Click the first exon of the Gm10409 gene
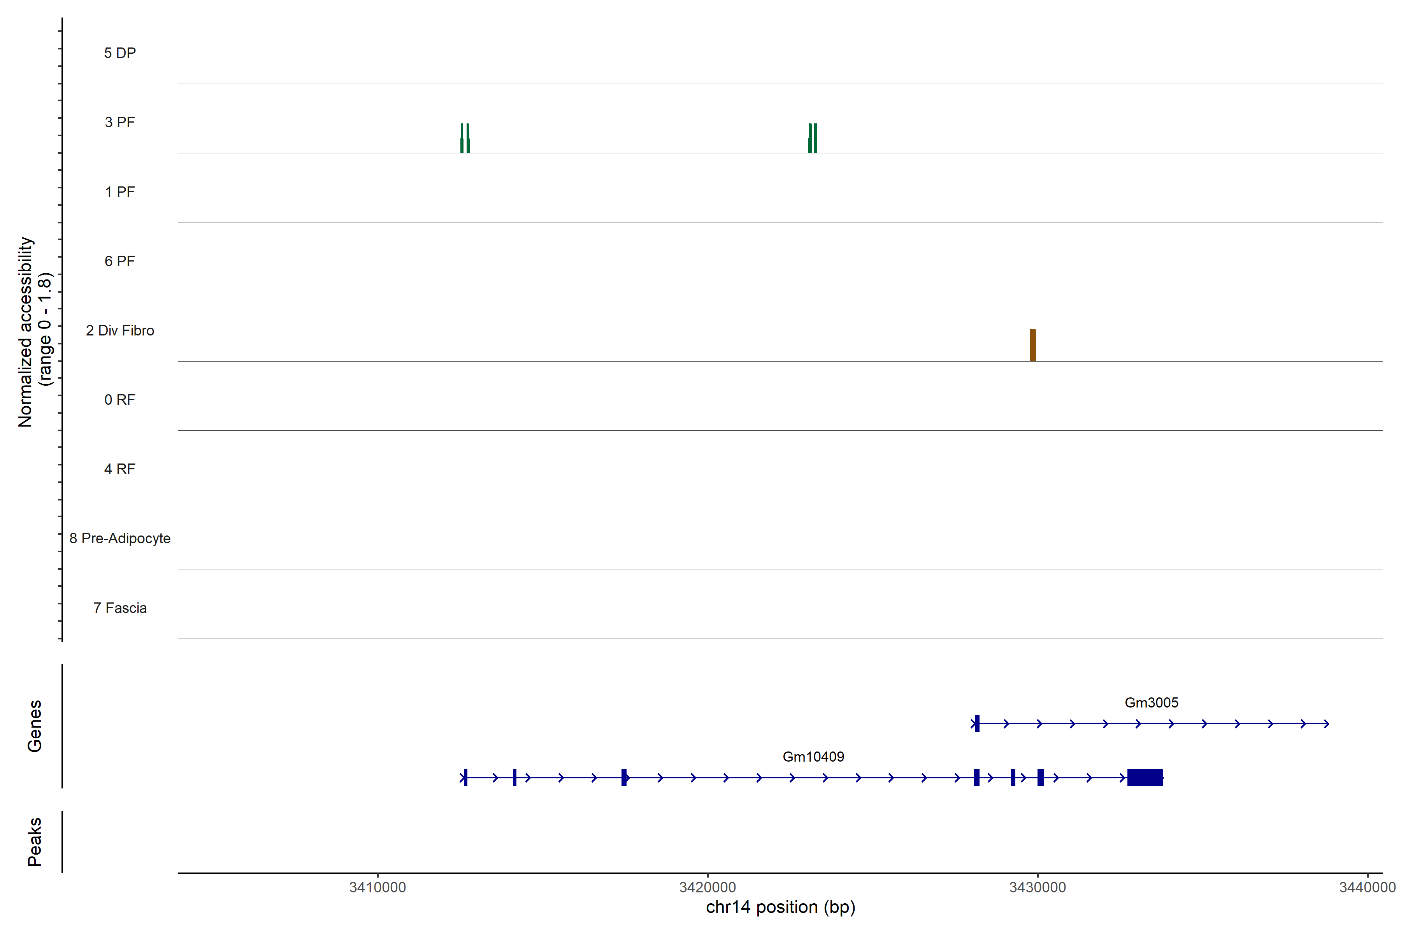Viewport: 1401px width, 934px height. point(465,777)
